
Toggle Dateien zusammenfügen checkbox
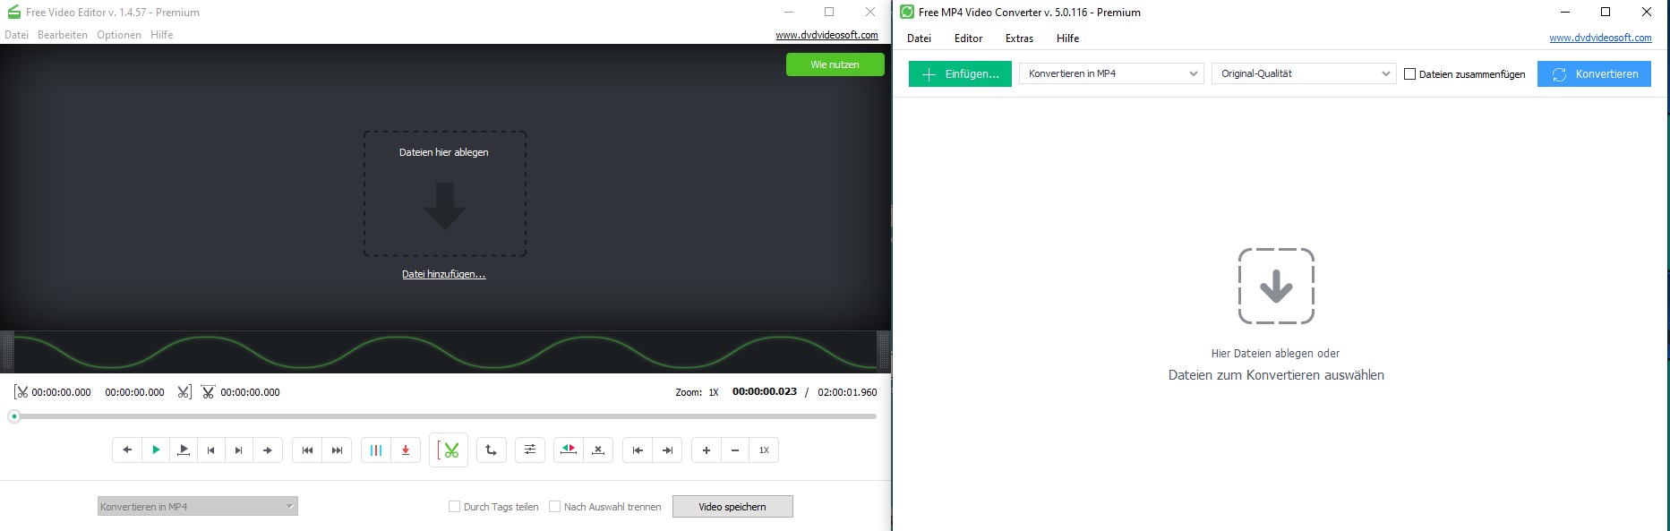pyautogui.click(x=1409, y=74)
